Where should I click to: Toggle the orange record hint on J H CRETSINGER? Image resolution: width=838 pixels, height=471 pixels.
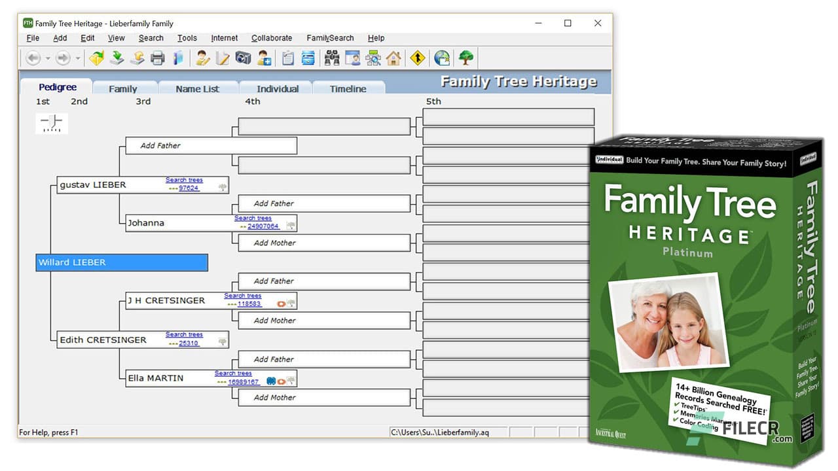point(282,303)
